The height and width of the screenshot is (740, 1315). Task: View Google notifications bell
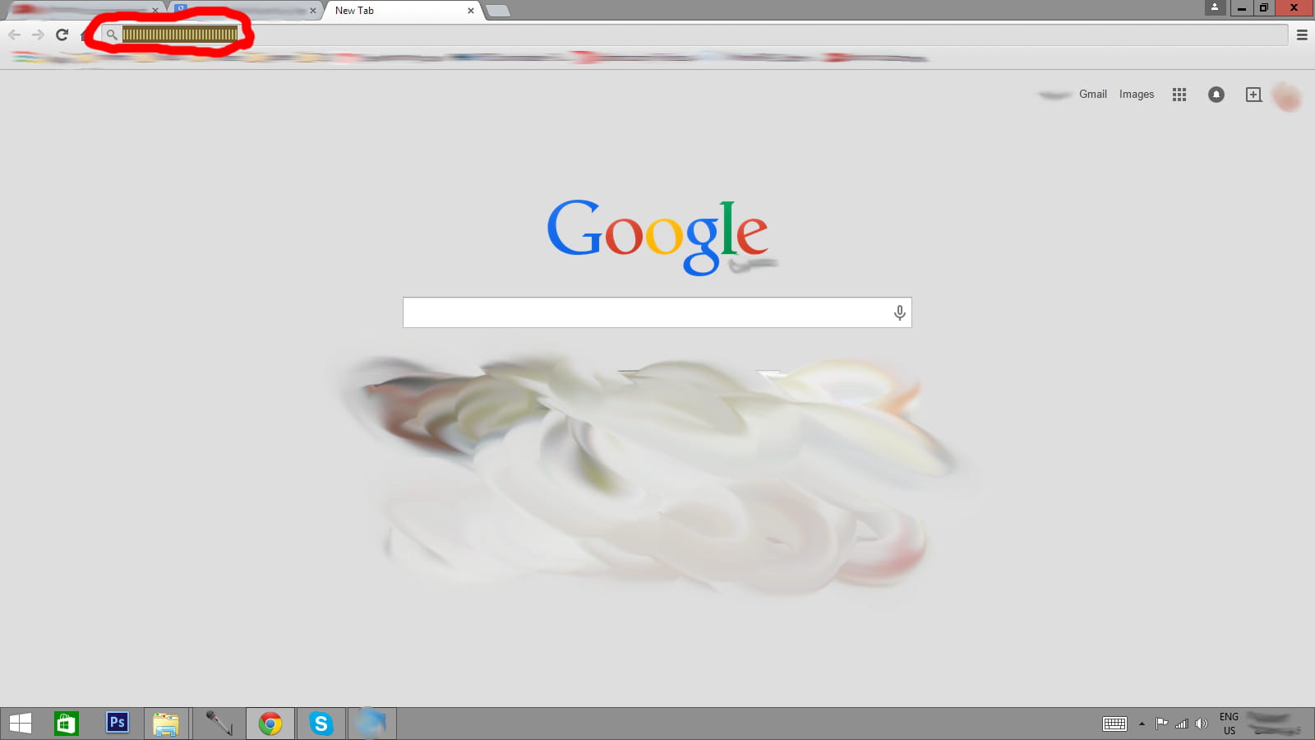(x=1216, y=95)
